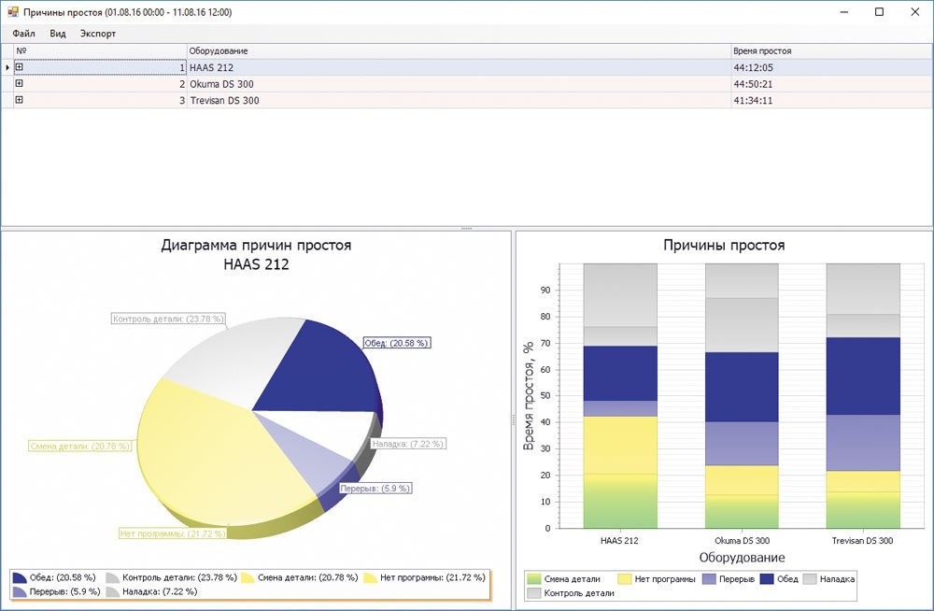The image size is (934, 611).
Task: Click the horizontal splitter grip between panels
Action: (x=466, y=228)
